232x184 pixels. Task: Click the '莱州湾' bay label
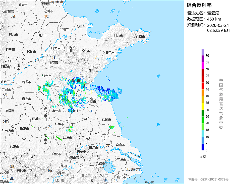[x=95, y=32]
